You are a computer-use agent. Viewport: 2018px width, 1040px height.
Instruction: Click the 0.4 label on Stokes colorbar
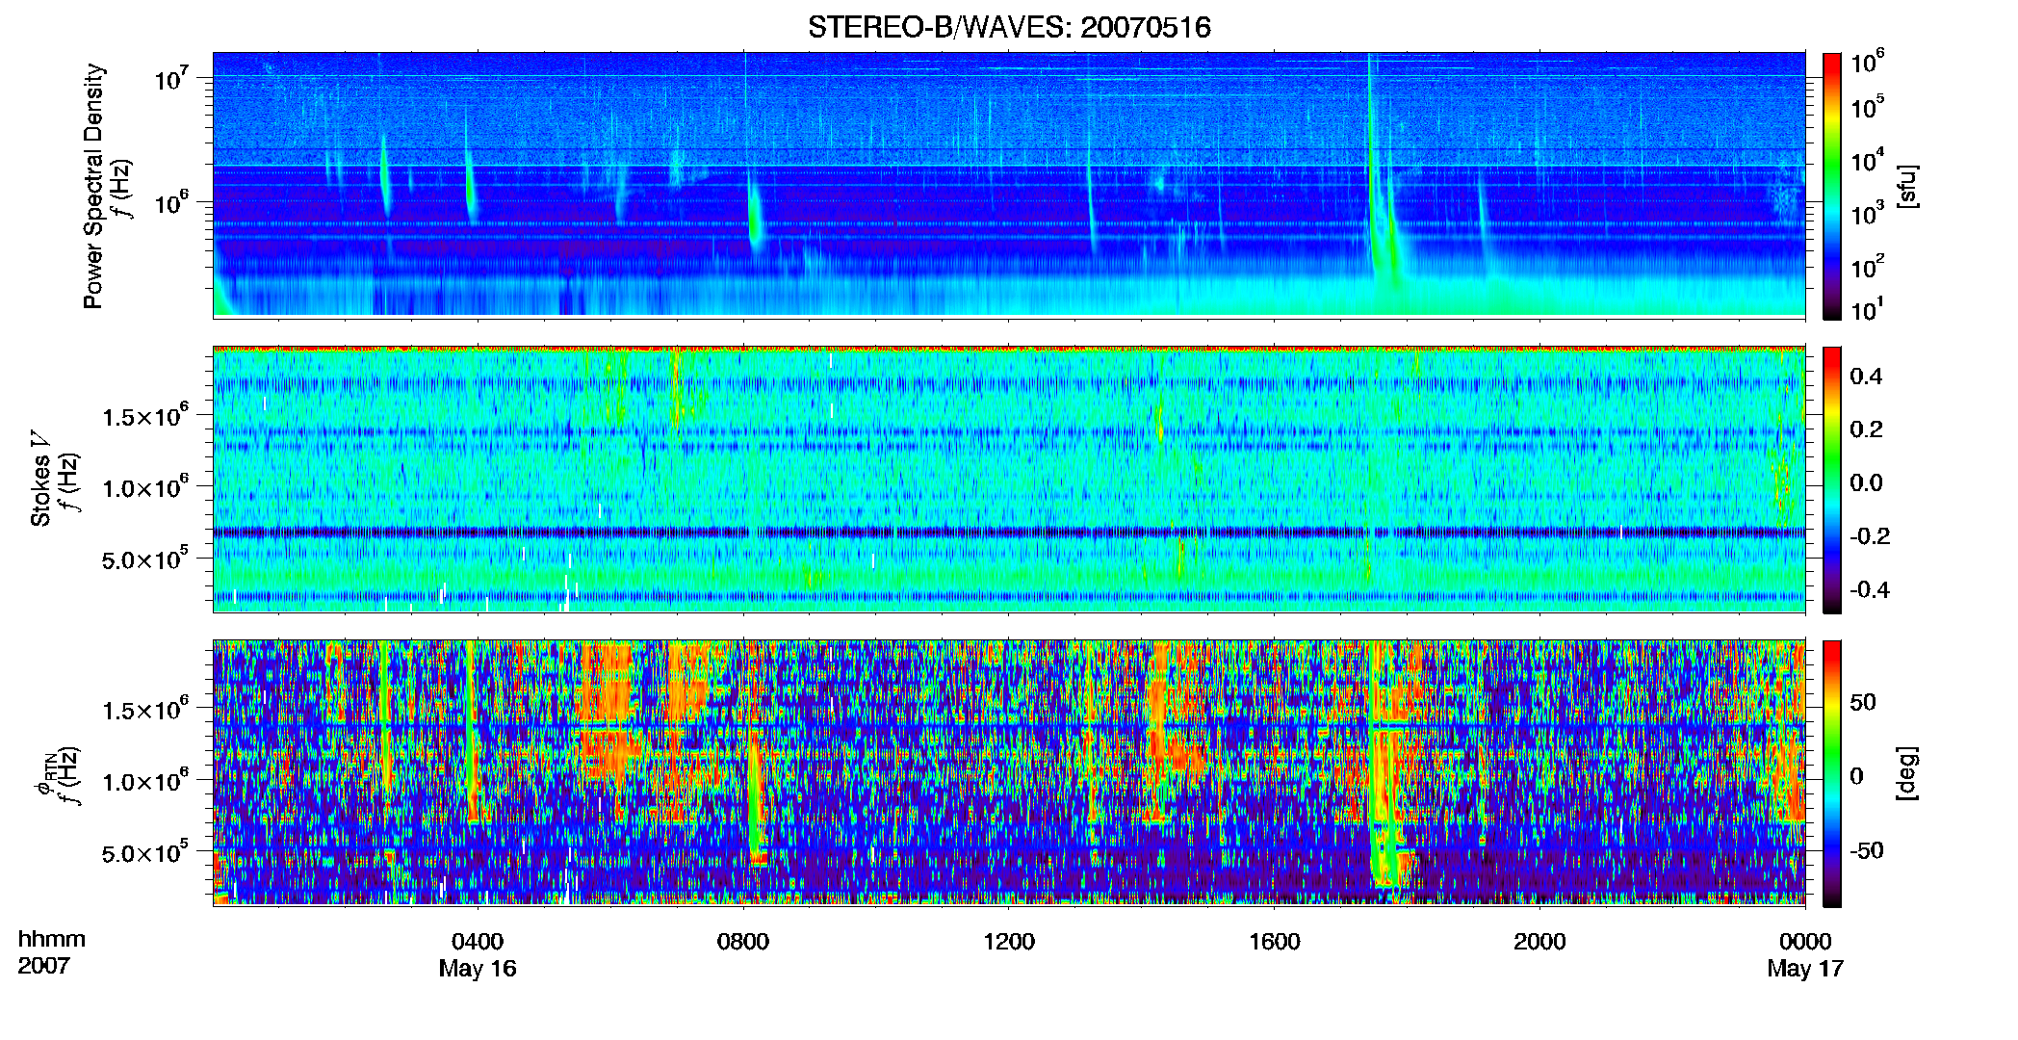(1866, 377)
